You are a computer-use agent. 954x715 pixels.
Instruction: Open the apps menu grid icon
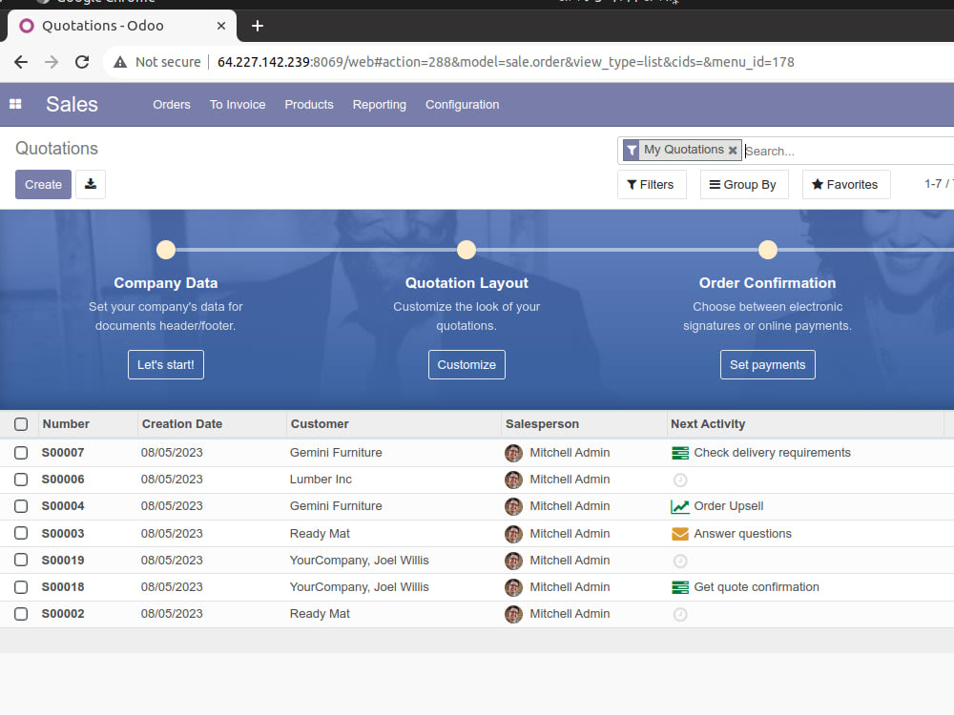[15, 104]
